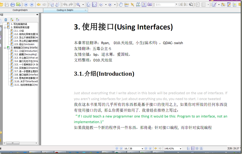The image size is (242, 154).
Task: Toggle the fit-width view icon
Action: (x=94, y=5)
